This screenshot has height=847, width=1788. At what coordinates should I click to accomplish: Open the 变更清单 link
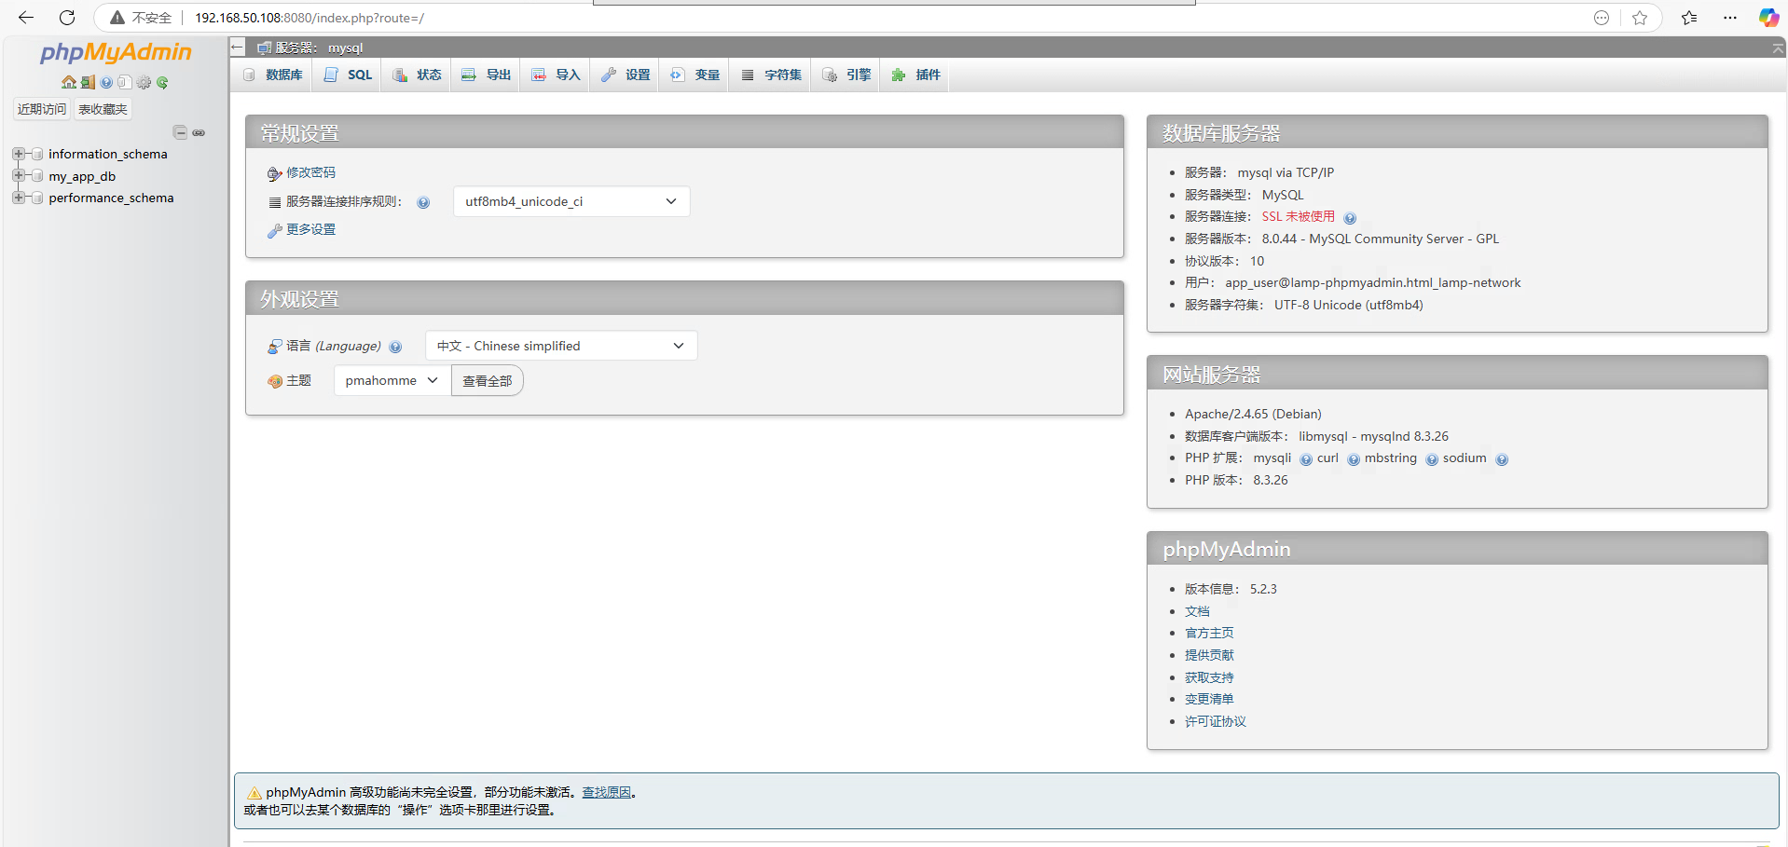1209,699
